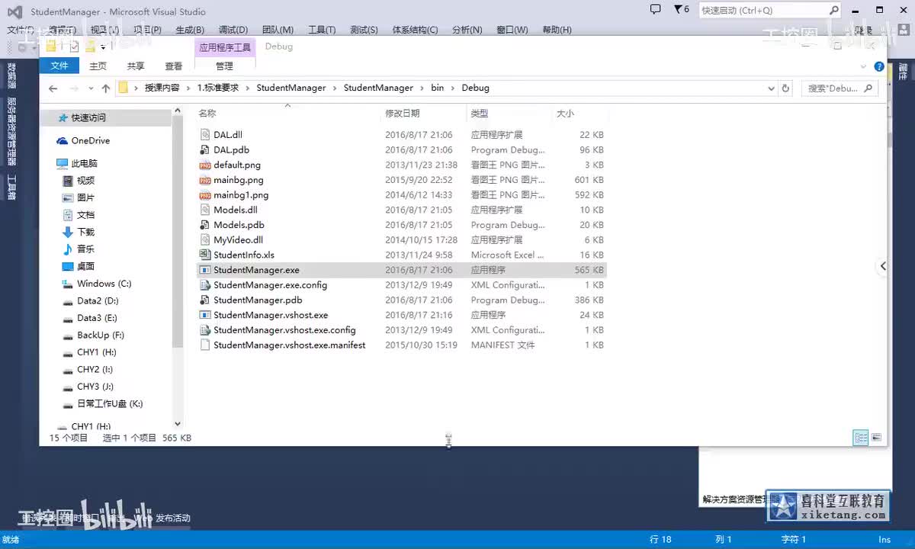Click the 下载 download arrow icon
915x549 pixels.
(x=68, y=232)
